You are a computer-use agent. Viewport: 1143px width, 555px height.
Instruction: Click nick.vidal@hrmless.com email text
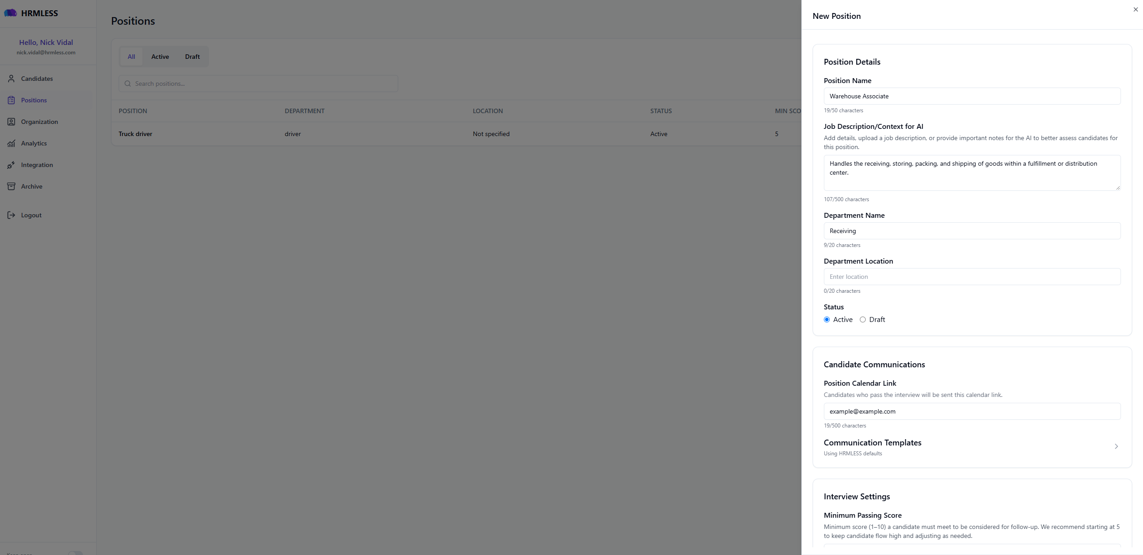click(46, 53)
